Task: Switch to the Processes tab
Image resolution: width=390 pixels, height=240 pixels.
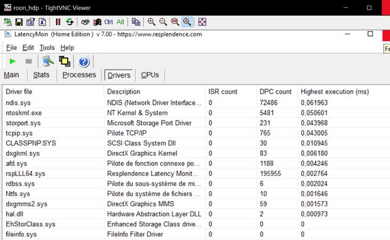Action: pyautogui.click(x=79, y=75)
